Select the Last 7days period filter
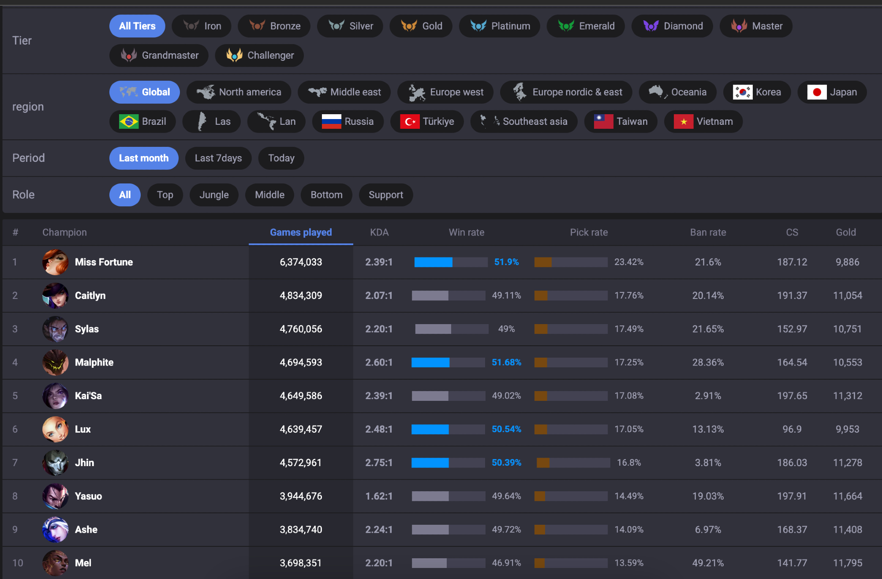The height and width of the screenshot is (579, 882). tap(218, 158)
